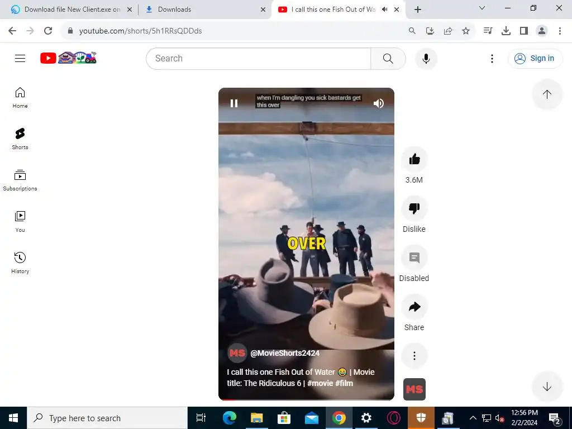Open Chrome downloads toolbar icon

(506, 31)
